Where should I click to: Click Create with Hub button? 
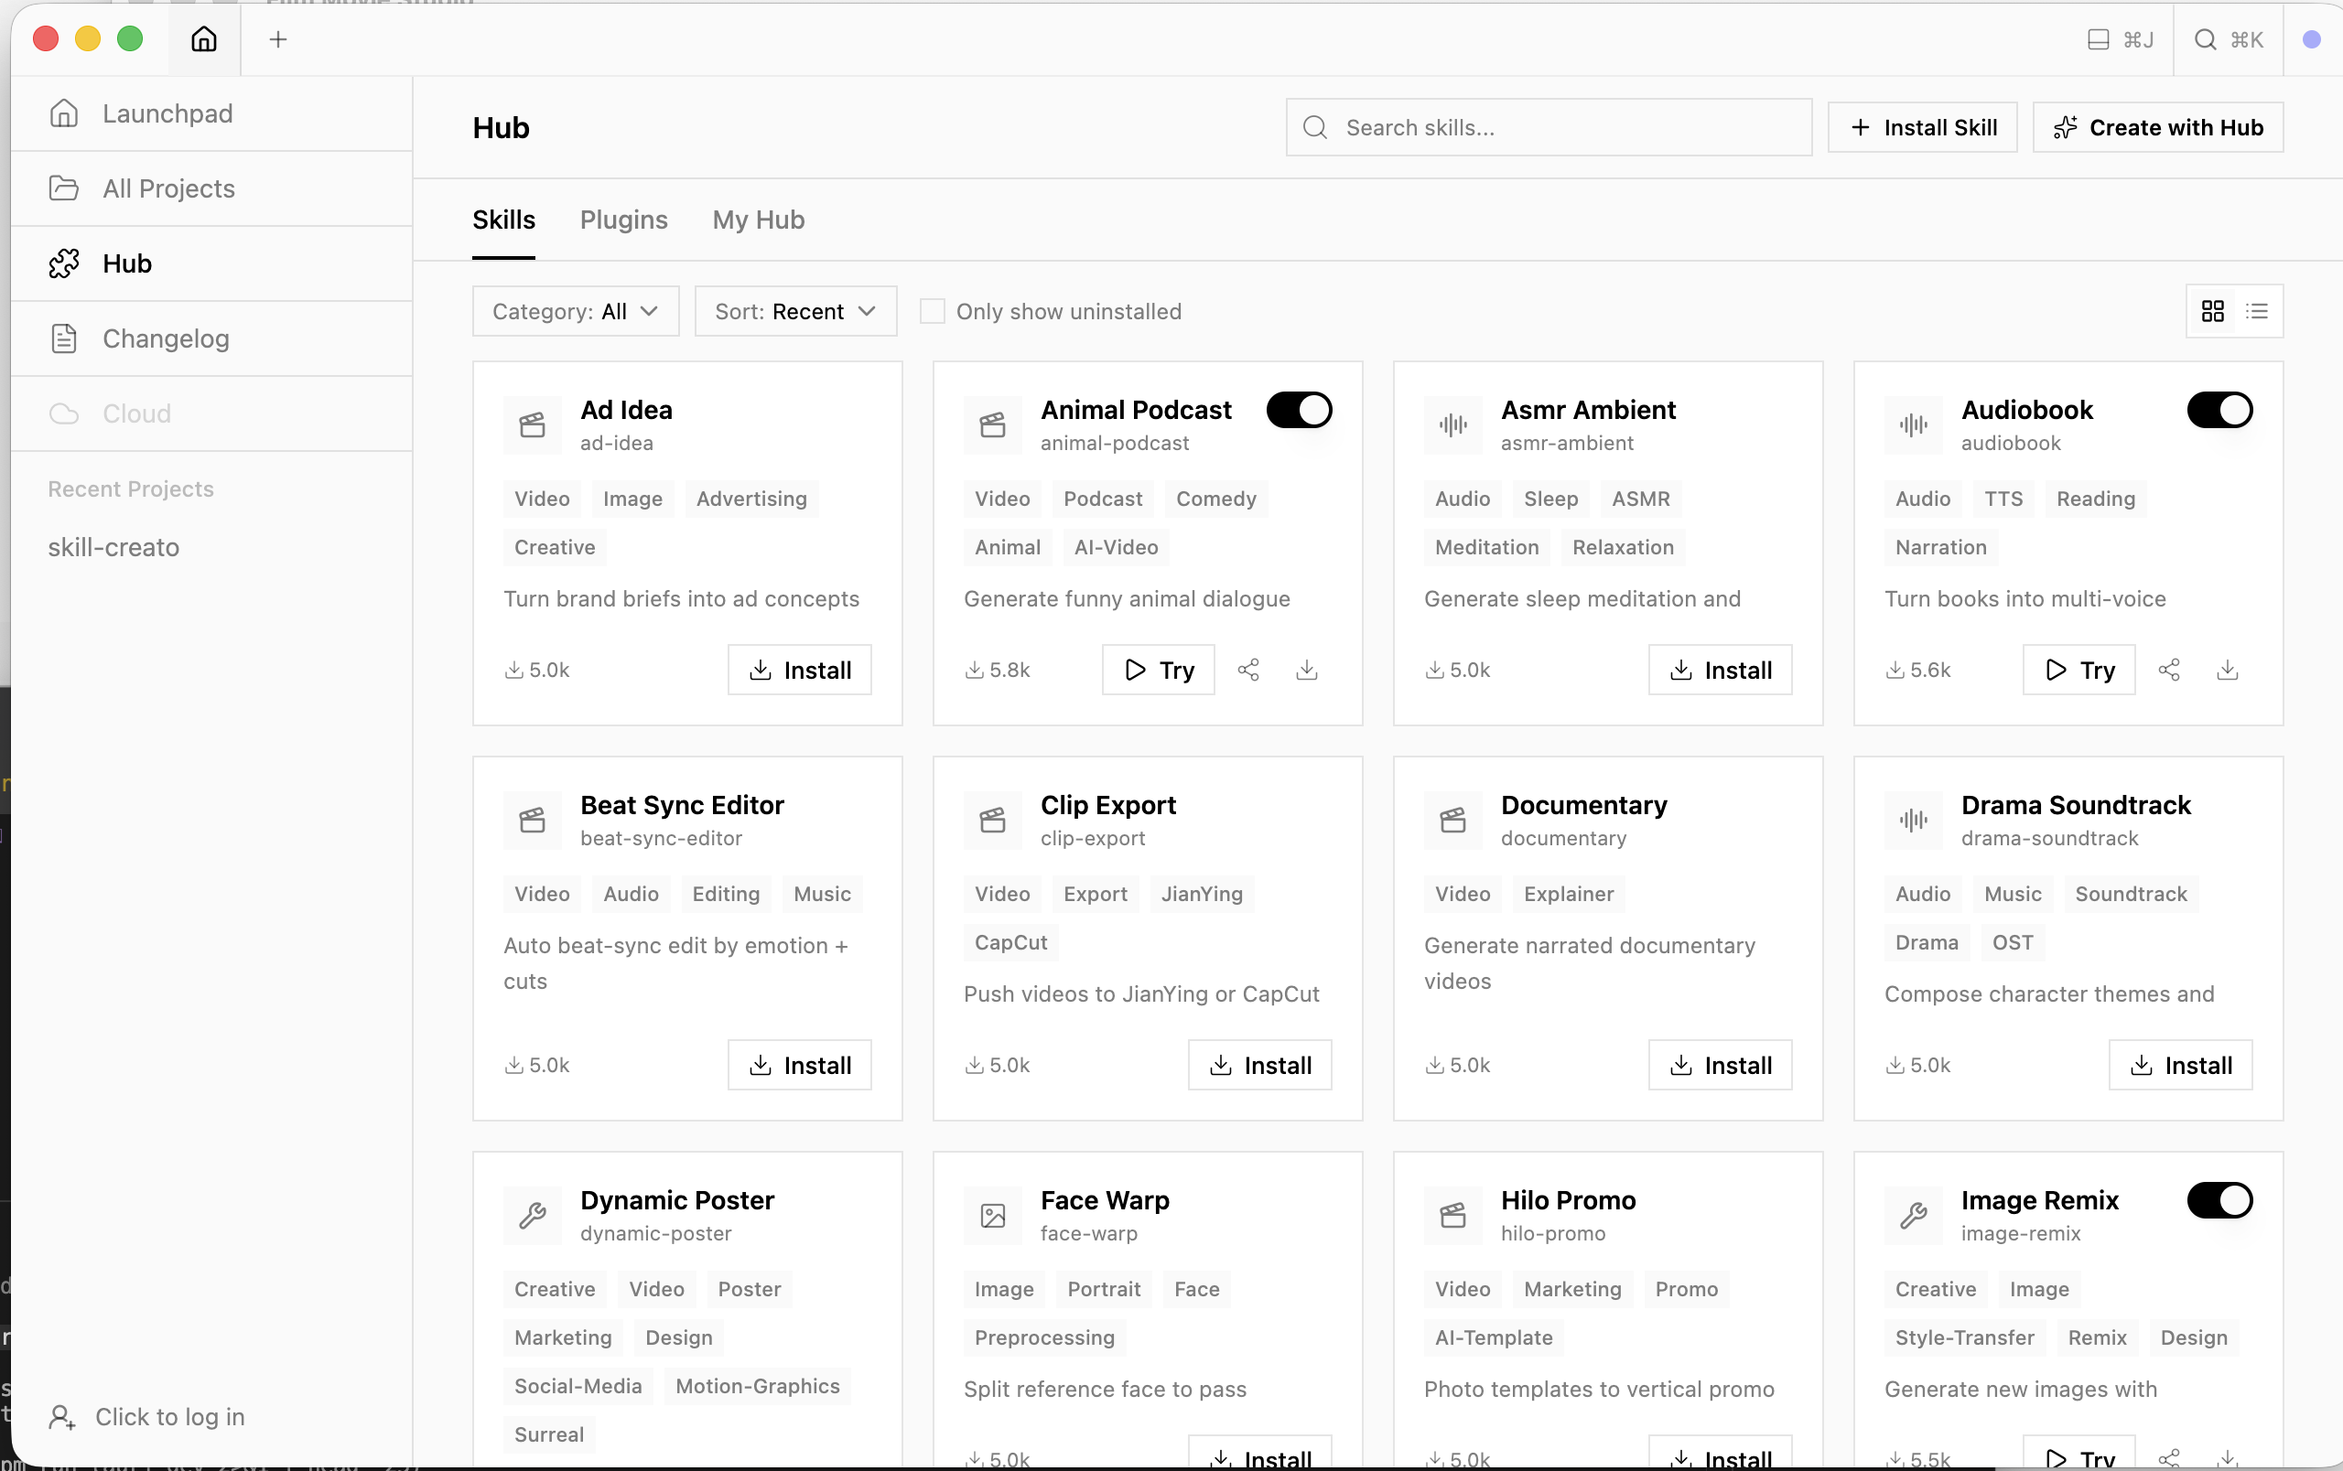(2157, 127)
